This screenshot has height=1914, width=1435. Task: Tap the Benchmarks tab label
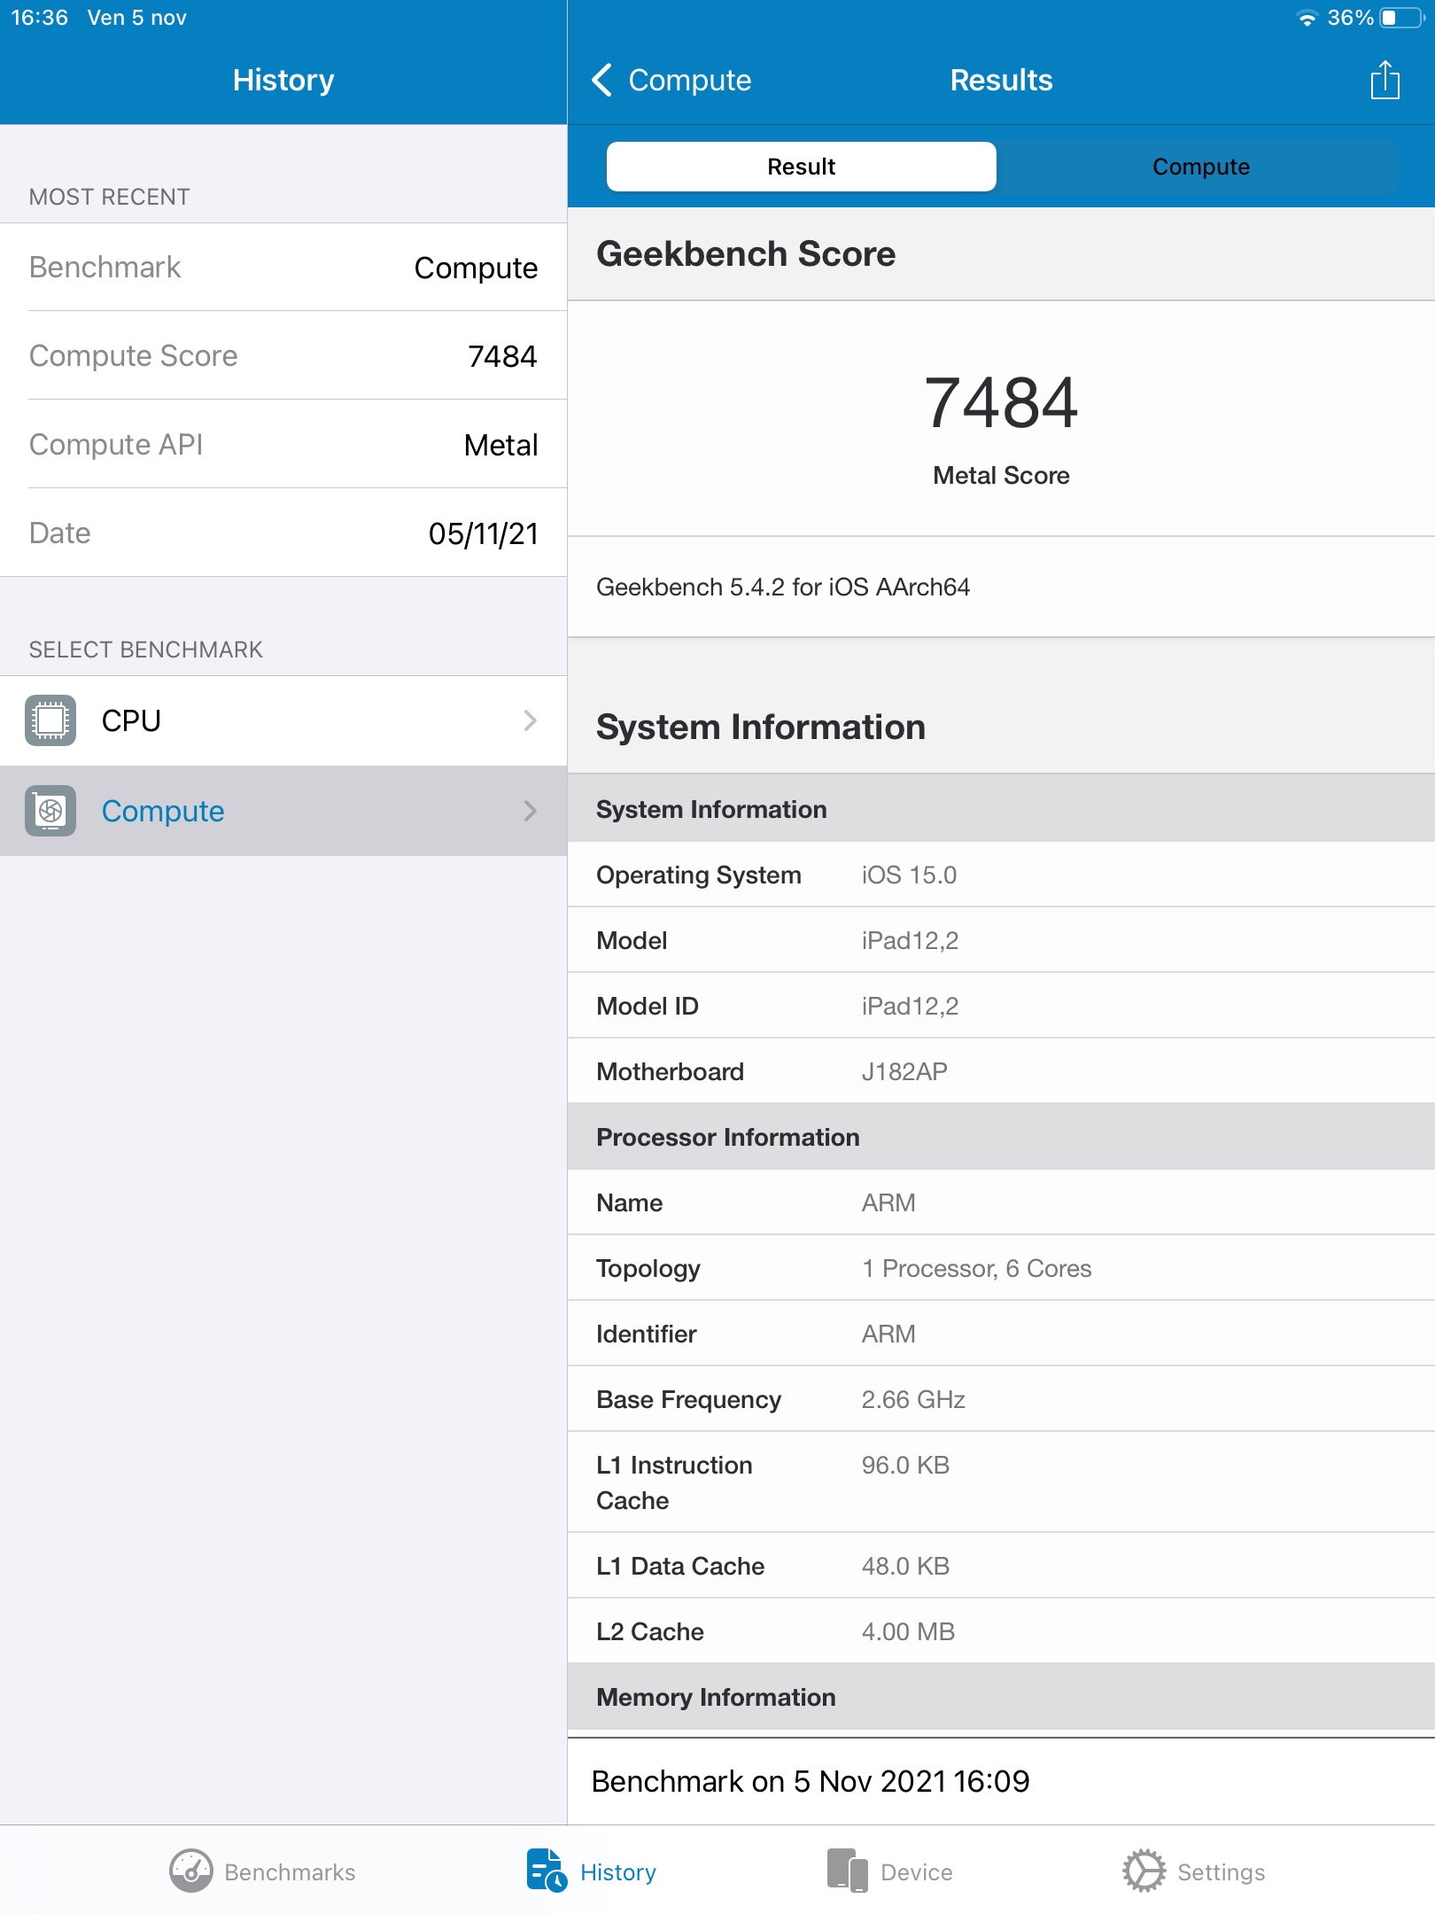click(290, 1872)
